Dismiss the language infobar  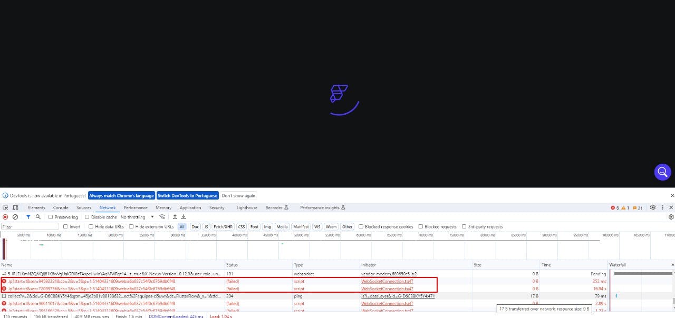(x=672, y=195)
